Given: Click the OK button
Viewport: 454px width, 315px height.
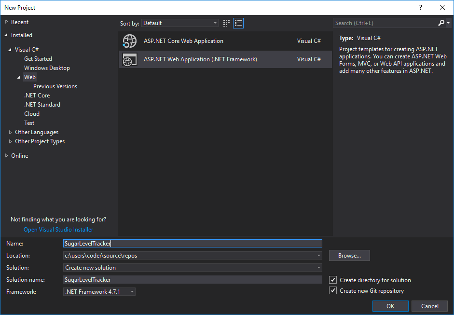Looking at the screenshot, I should (x=390, y=306).
